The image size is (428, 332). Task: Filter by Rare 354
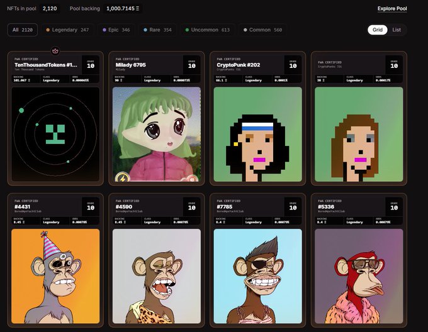[158, 30]
